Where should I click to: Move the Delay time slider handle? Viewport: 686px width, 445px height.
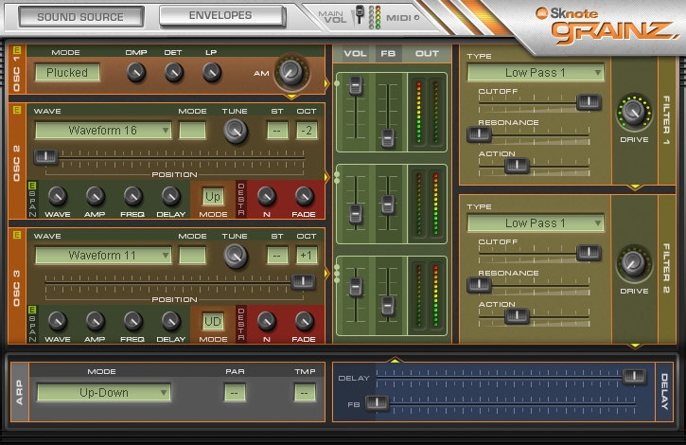point(634,376)
